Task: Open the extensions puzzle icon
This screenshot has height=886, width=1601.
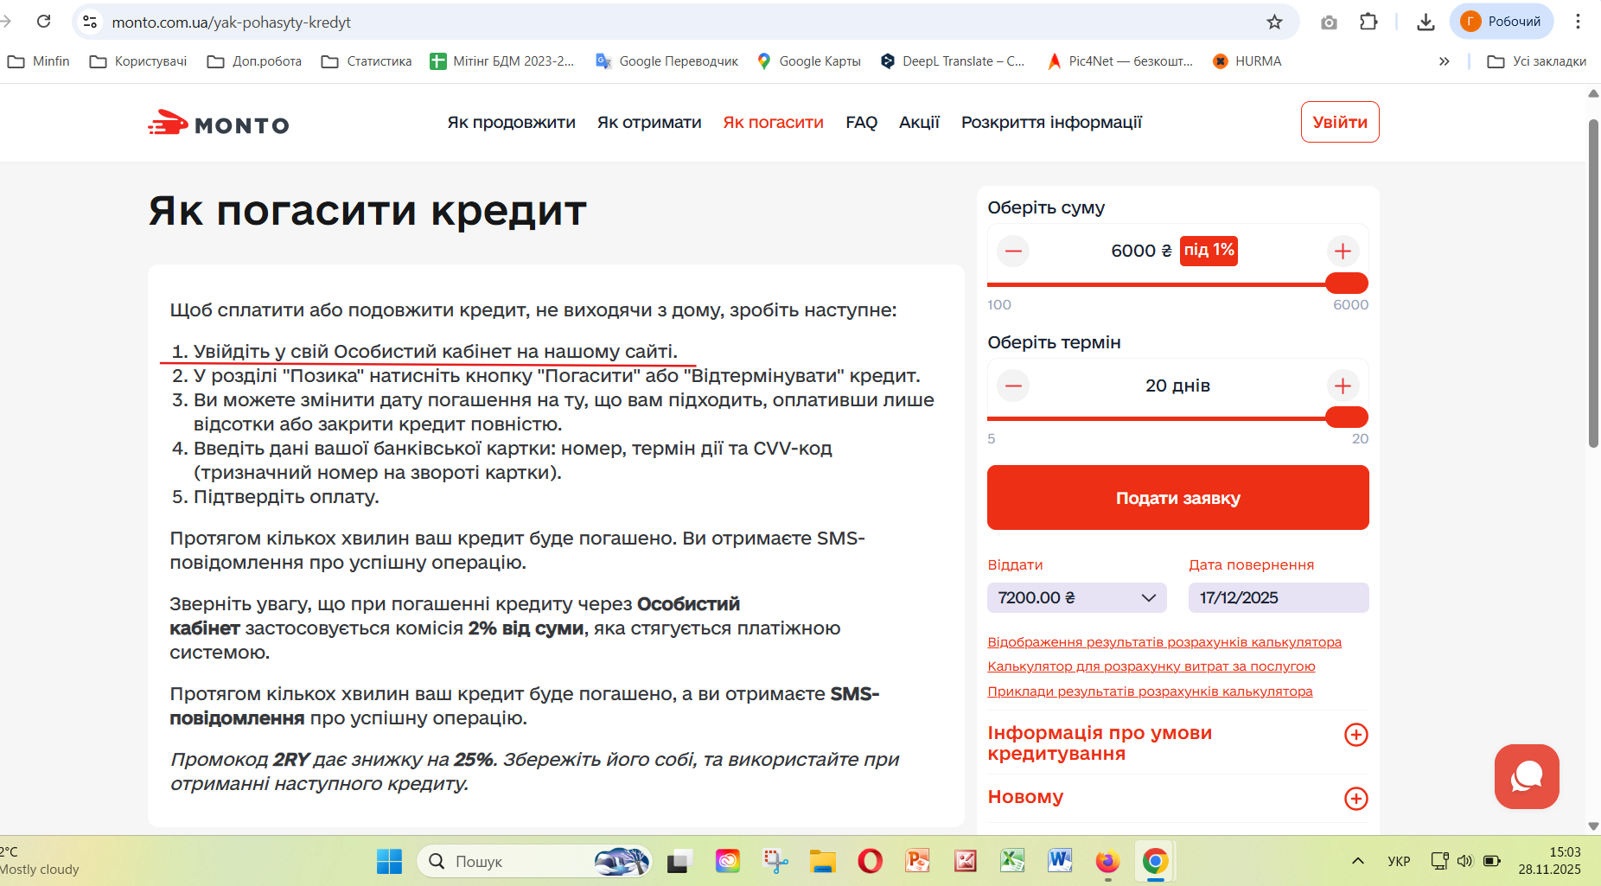Action: tap(1368, 22)
